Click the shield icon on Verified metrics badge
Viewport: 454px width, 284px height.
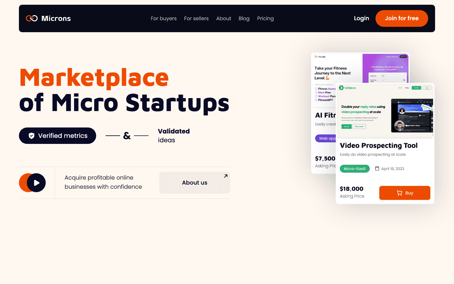(x=32, y=136)
